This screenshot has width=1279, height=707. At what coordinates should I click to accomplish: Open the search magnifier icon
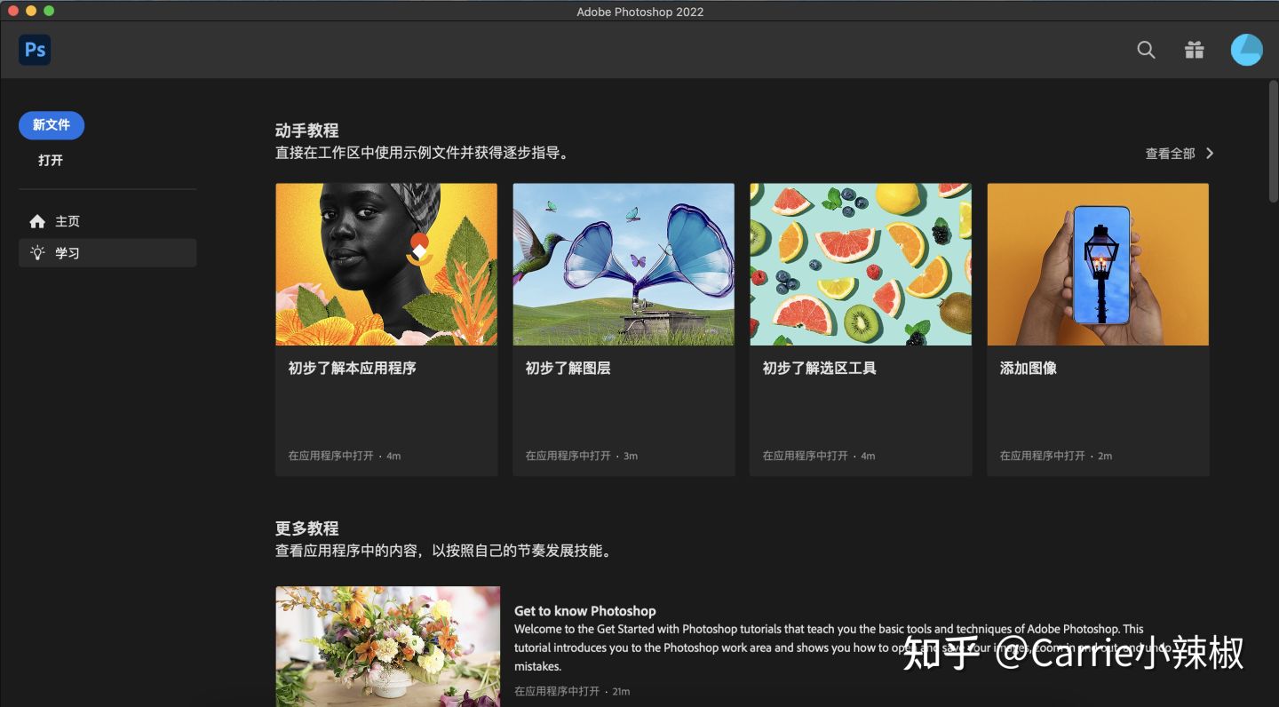point(1146,50)
